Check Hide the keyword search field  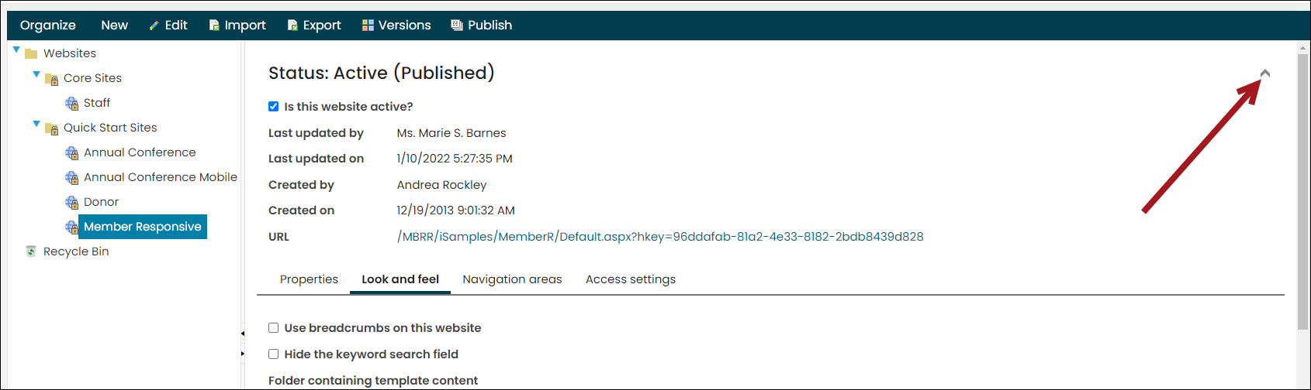(x=273, y=354)
